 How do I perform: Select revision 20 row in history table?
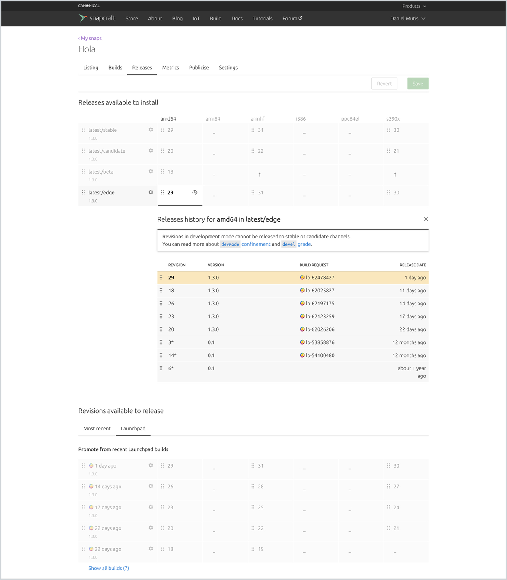click(293, 329)
